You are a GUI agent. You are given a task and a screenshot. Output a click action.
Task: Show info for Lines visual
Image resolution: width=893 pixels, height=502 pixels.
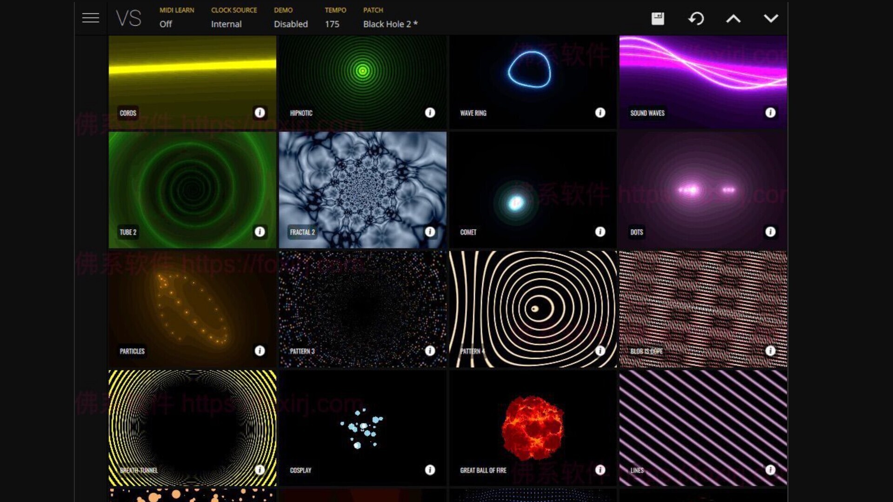point(770,469)
